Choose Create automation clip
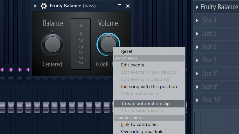The image size is (239, 134). 149,104
